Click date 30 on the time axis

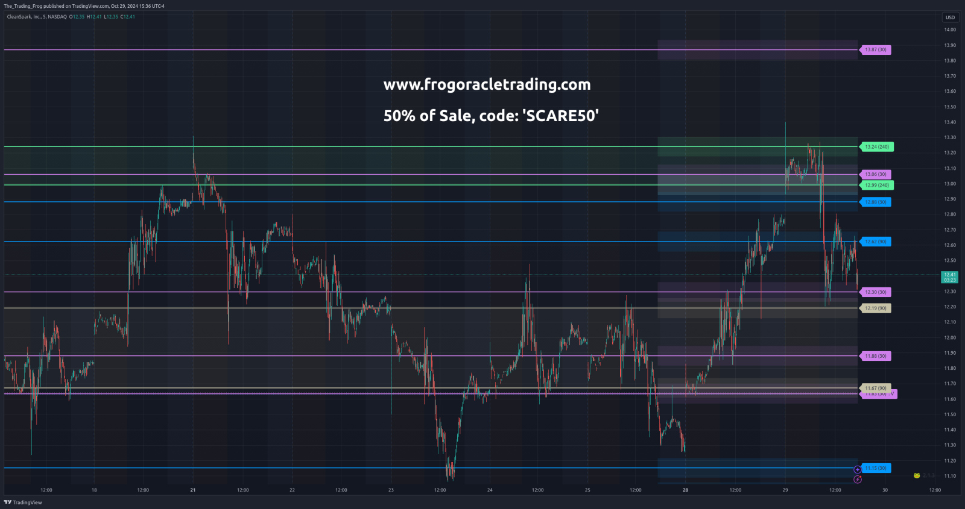tap(885, 490)
